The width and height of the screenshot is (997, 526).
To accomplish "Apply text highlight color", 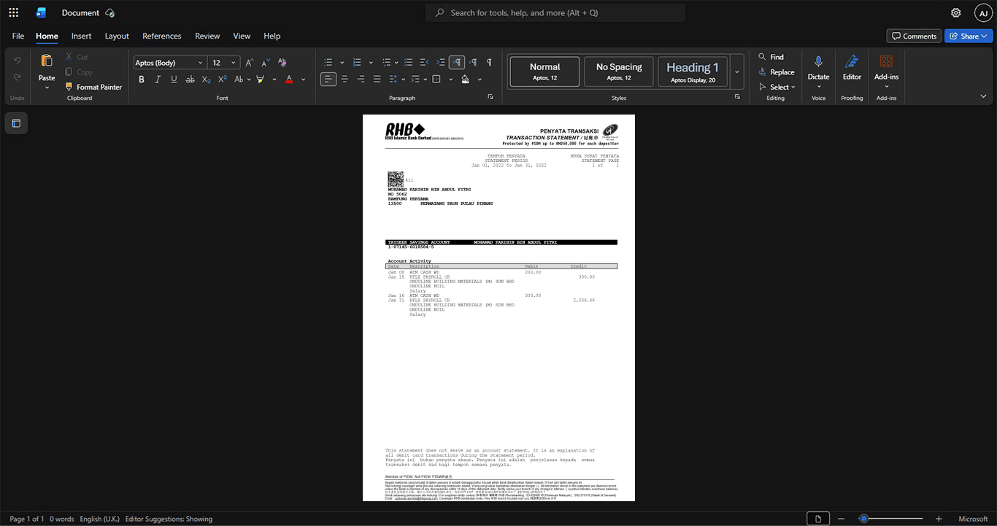I will pos(261,79).
